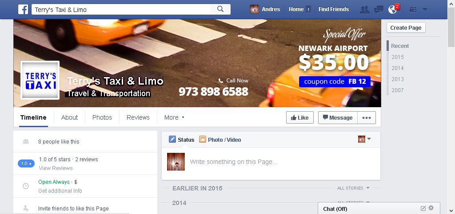This screenshot has width=455, height=214.
Task: Jump to 2014 in timeline navigator
Action: tap(398, 68)
